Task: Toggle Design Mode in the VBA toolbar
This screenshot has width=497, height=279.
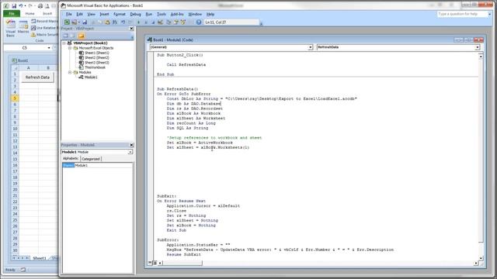Action: pos(161,22)
